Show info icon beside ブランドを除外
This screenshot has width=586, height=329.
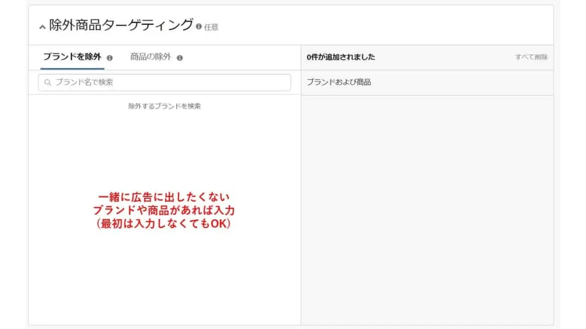point(109,58)
